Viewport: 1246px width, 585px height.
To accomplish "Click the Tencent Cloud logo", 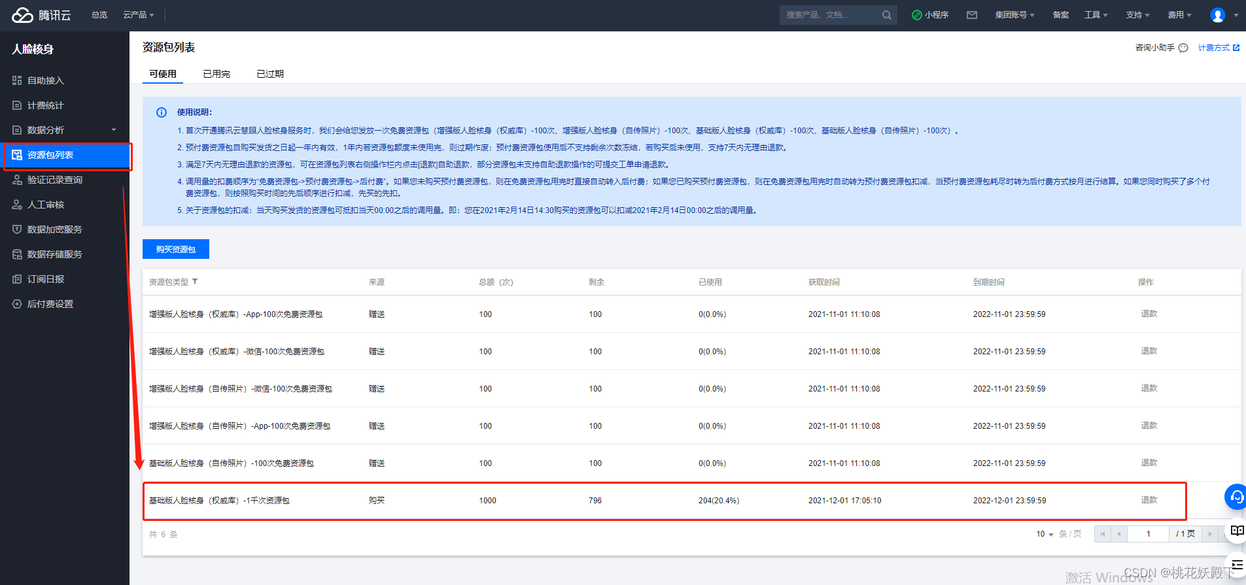I will [x=41, y=15].
